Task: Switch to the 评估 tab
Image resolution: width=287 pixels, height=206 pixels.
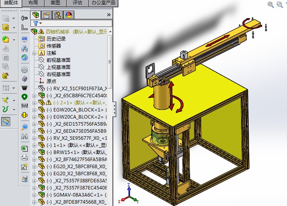Action: 77,3
